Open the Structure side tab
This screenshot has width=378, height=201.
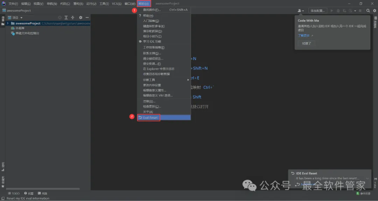3,167
